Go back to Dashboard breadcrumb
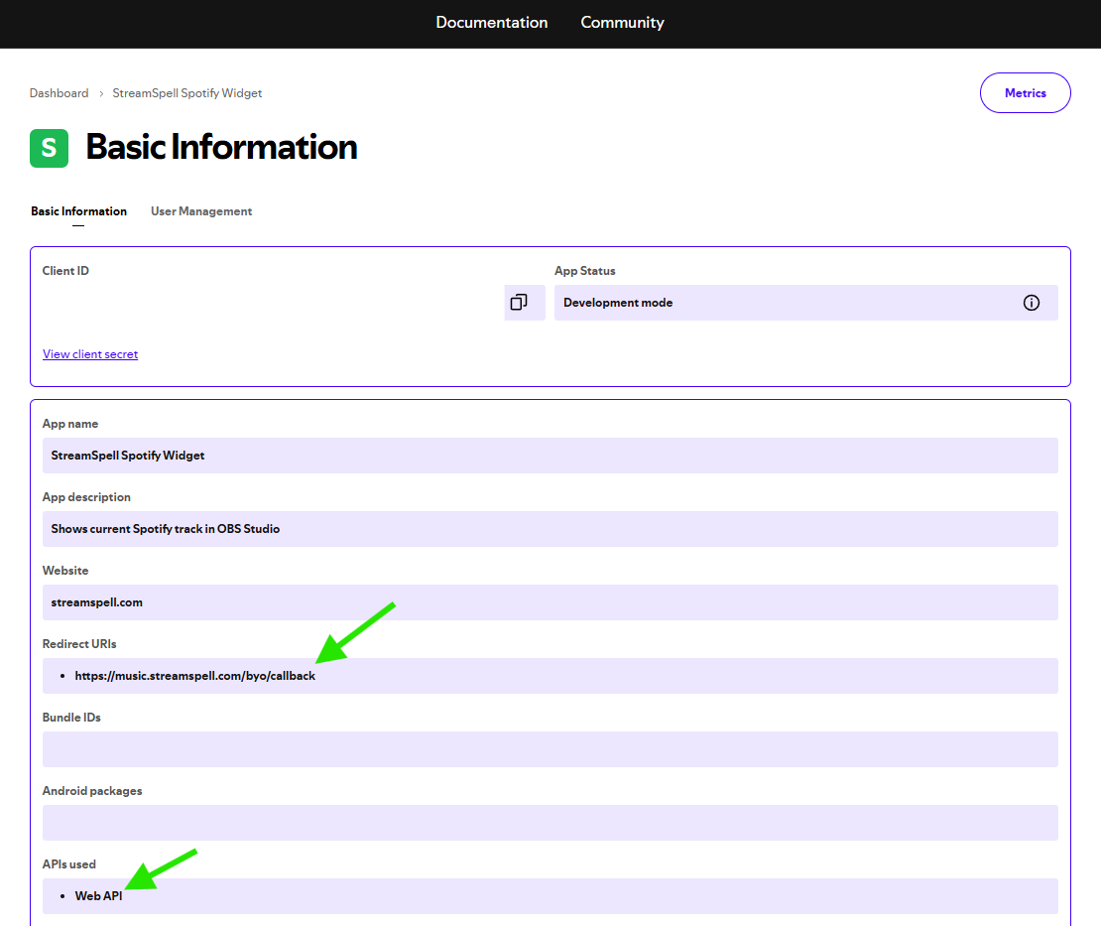1101x926 pixels. pyautogui.click(x=59, y=93)
